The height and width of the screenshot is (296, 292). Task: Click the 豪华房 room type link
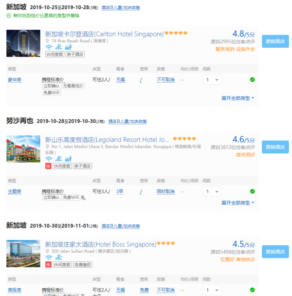(x=15, y=80)
